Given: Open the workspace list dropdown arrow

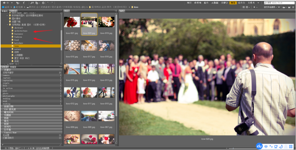Looking at the screenshot, I should (258, 3).
